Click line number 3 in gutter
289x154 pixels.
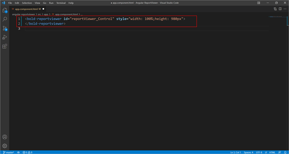tap(19, 29)
